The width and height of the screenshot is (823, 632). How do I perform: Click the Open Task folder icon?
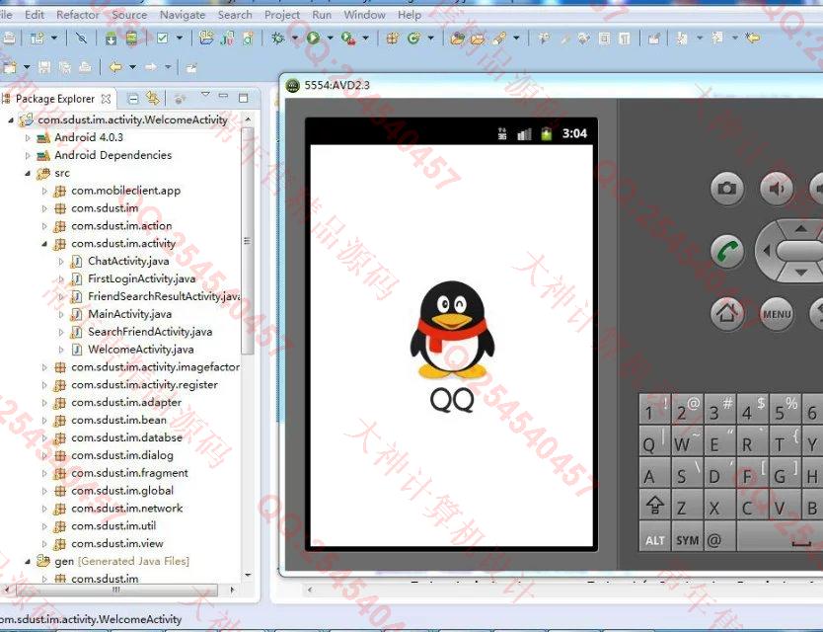click(x=478, y=38)
